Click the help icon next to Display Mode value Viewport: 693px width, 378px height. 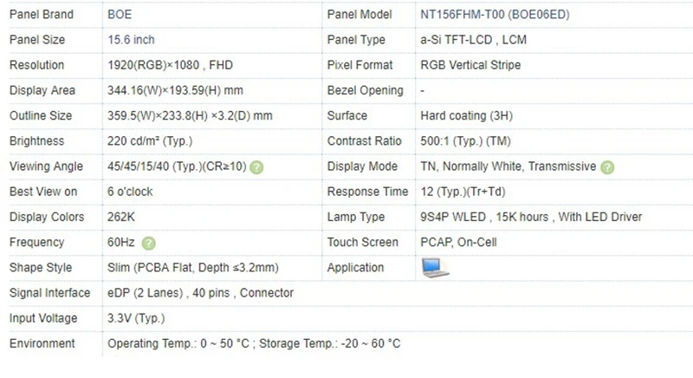(x=607, y=167)
